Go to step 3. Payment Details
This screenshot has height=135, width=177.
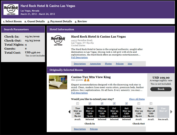pyautogui.click(x=60, y=22)
